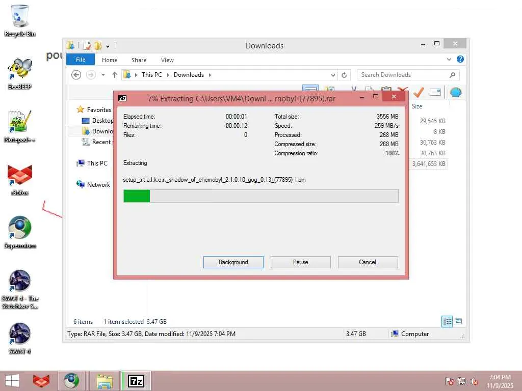Viewport: 522px width, 391px height.
Task: Switch to File Explorer on taskbar
Action: [104, 381]
